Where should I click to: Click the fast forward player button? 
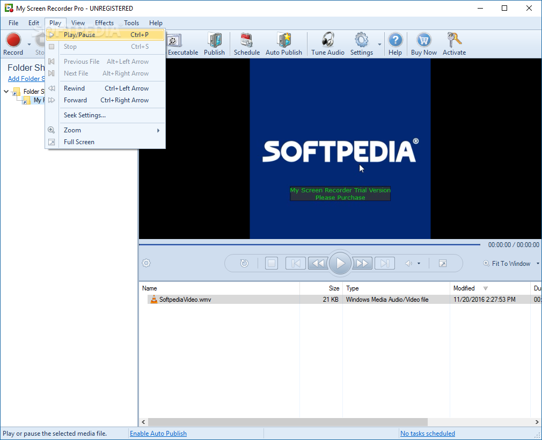362,263
